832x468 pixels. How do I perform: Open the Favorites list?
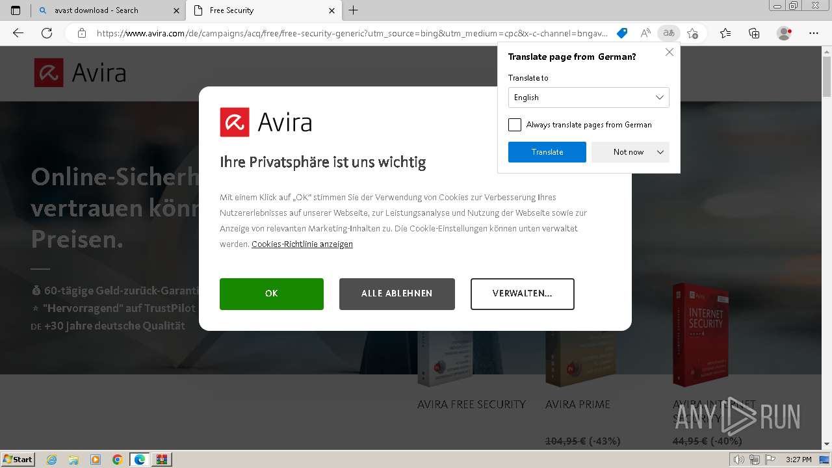725,33
